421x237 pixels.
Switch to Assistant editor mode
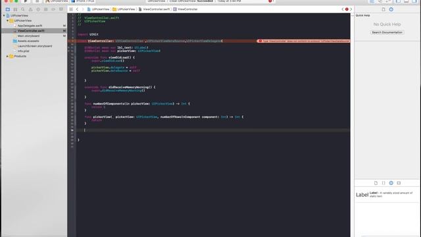380,1
